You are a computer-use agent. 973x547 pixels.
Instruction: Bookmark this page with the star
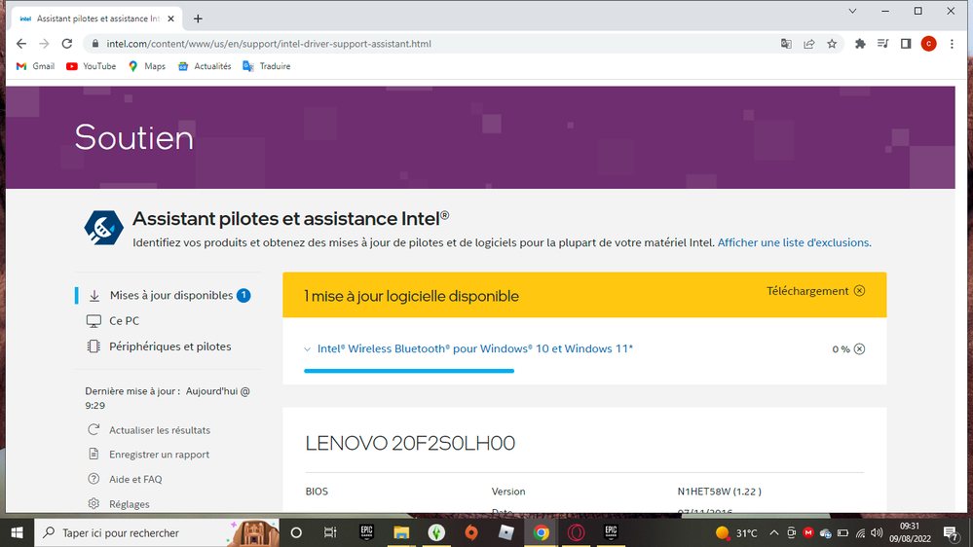pos(832,44)
